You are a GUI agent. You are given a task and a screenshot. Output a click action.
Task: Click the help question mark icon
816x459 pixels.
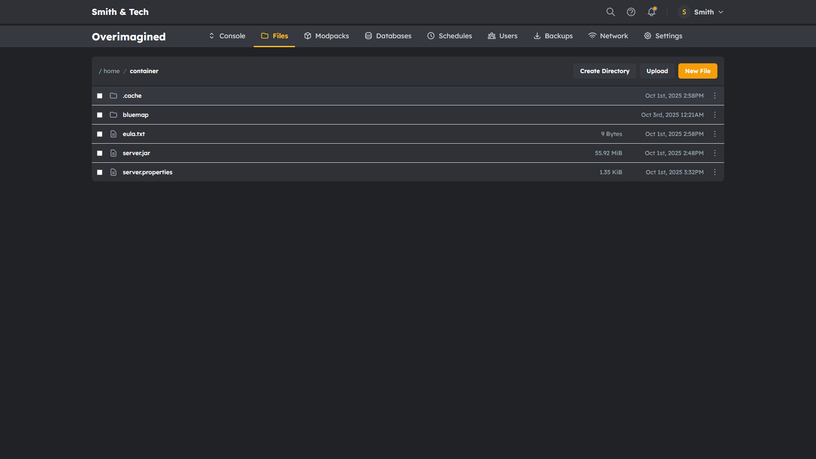631,12
